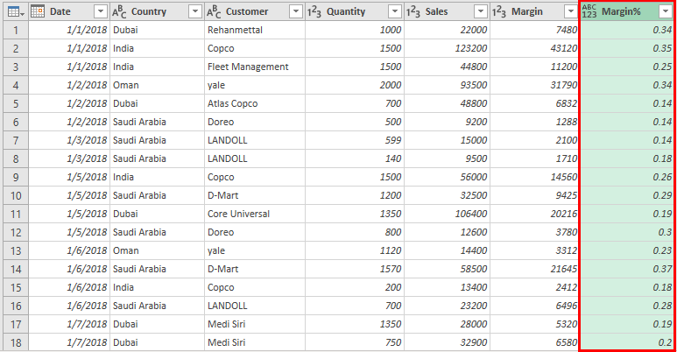
Task: Open the Margin column filter dropdown
Action: pos(571,11)
